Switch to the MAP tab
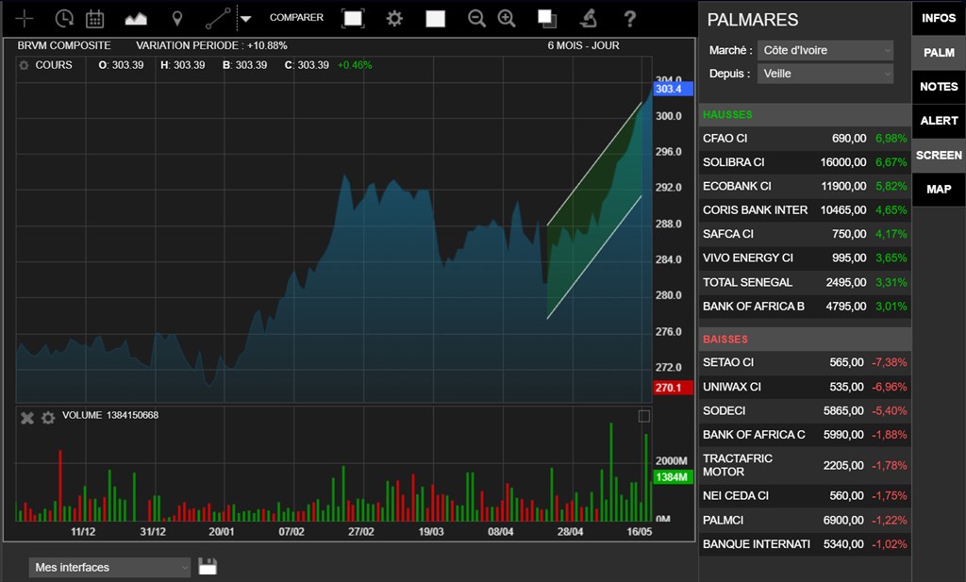The width and height of the screenshot is (966, 582). pos(939,189)
